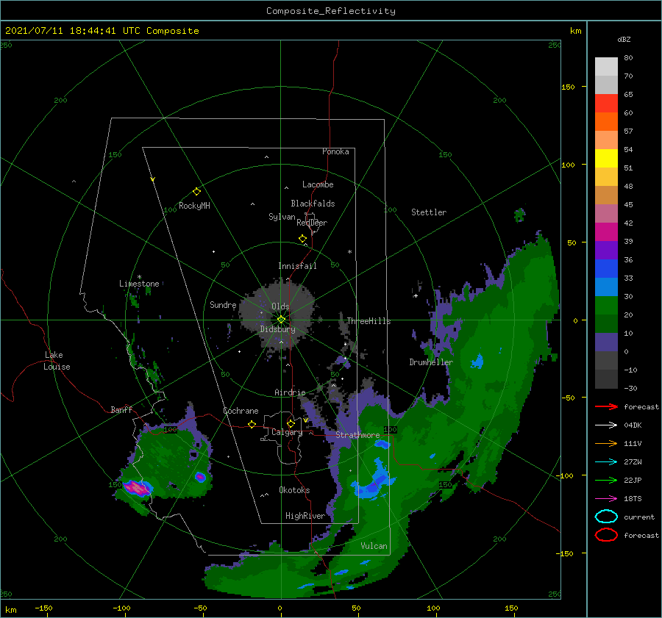The image size is (662, 618).
Task: Click the Airdrie town label
Action: pos(290,392)
